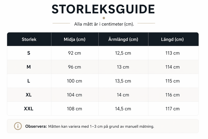
Task: Select the 113 cm length cell
Action: (172, 53)
